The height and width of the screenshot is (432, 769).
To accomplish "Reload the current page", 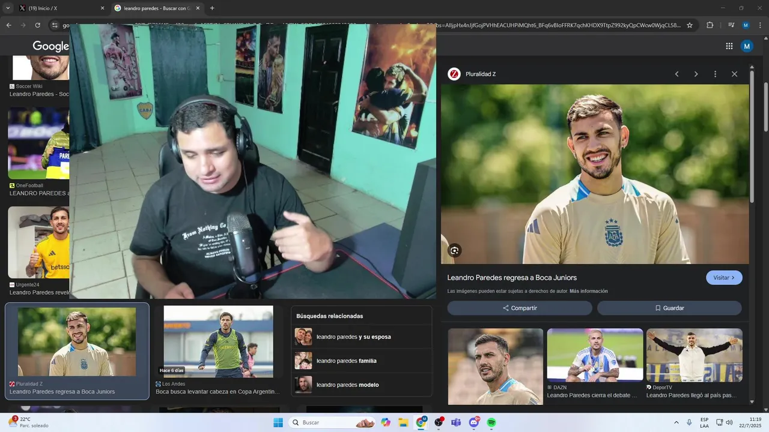I will [38, 25].
